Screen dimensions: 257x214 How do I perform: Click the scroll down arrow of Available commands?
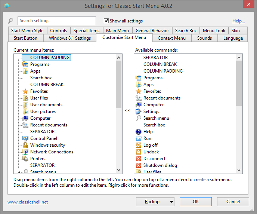click(x=239, y=170)
